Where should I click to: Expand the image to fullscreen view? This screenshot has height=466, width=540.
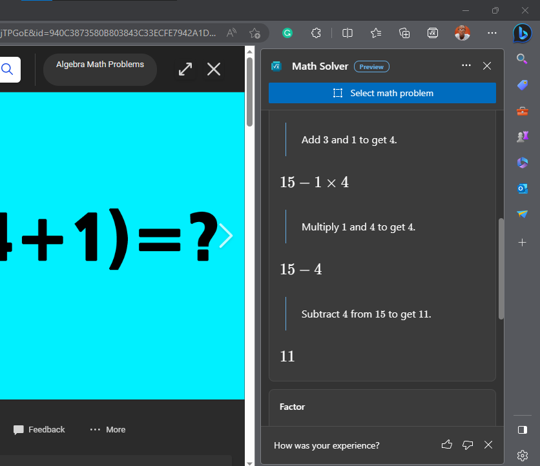point(185,69)
